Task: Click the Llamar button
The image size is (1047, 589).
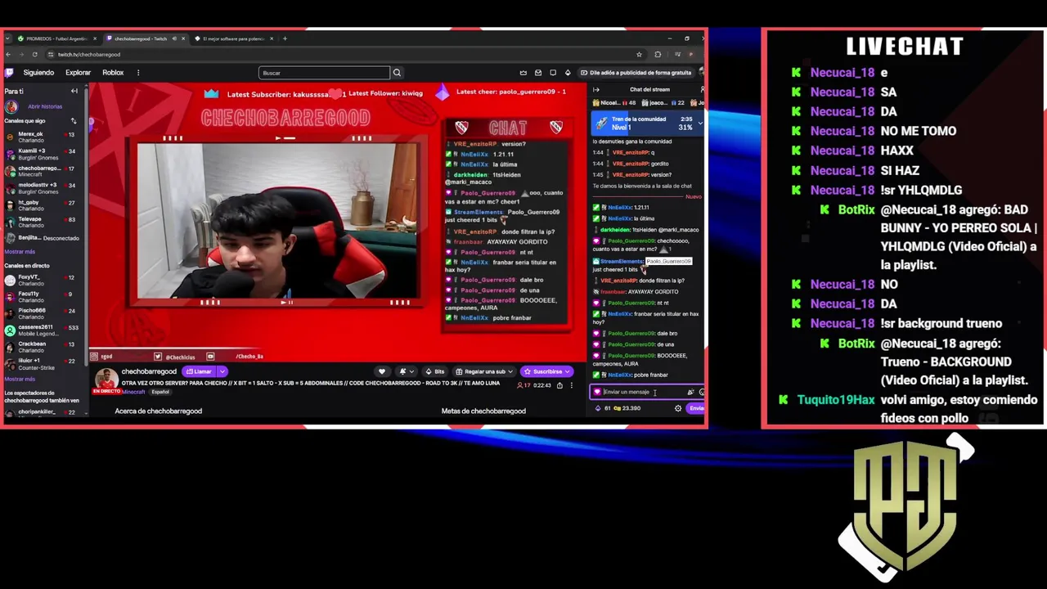Action: click(199, 371)
